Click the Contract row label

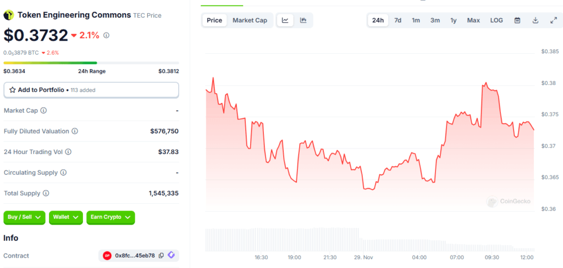16,255
